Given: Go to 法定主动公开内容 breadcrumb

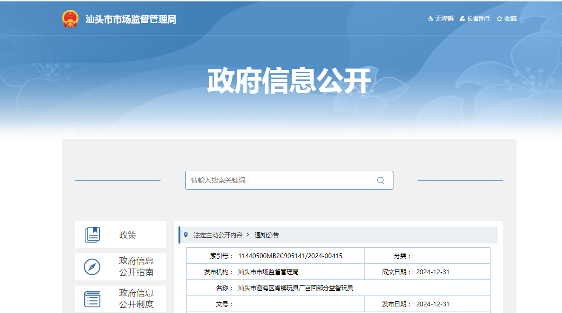Looking at the screenshot, I should pyautogui.click(x=218, y=235).
